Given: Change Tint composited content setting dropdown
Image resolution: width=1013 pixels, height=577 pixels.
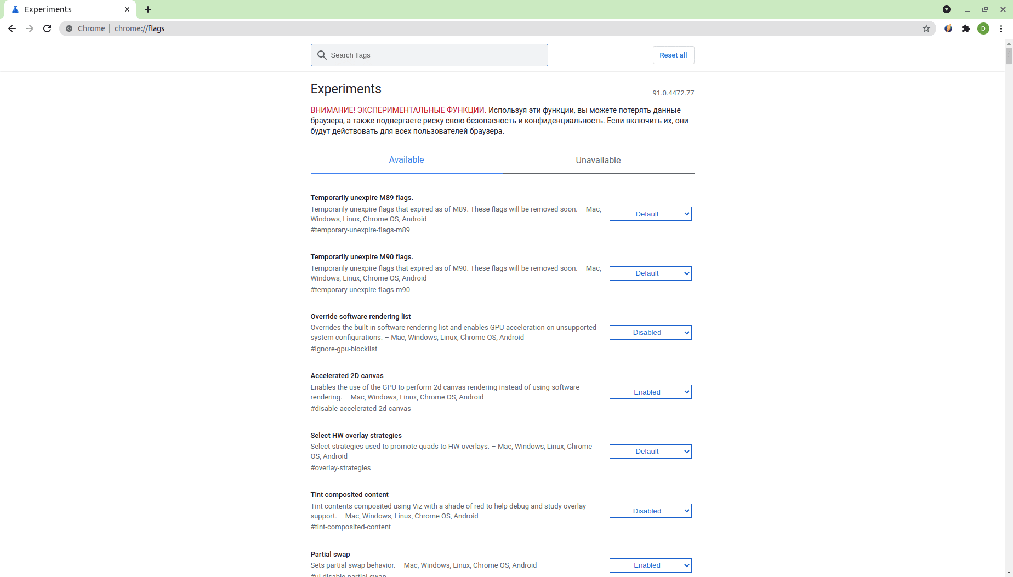Looking at the screenshot, I should click(650, 511).
